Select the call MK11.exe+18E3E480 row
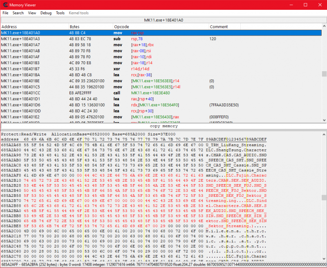327x268 pixels. click(161, 93)
